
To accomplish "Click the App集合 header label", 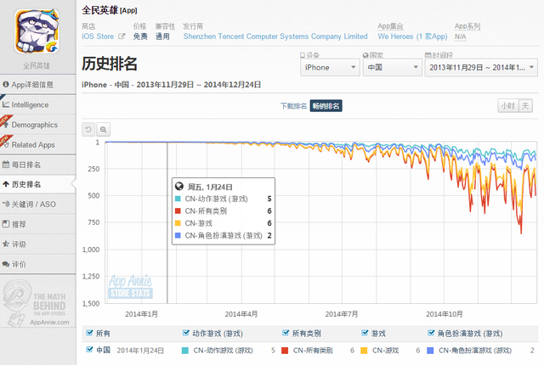I will point(390,26).
